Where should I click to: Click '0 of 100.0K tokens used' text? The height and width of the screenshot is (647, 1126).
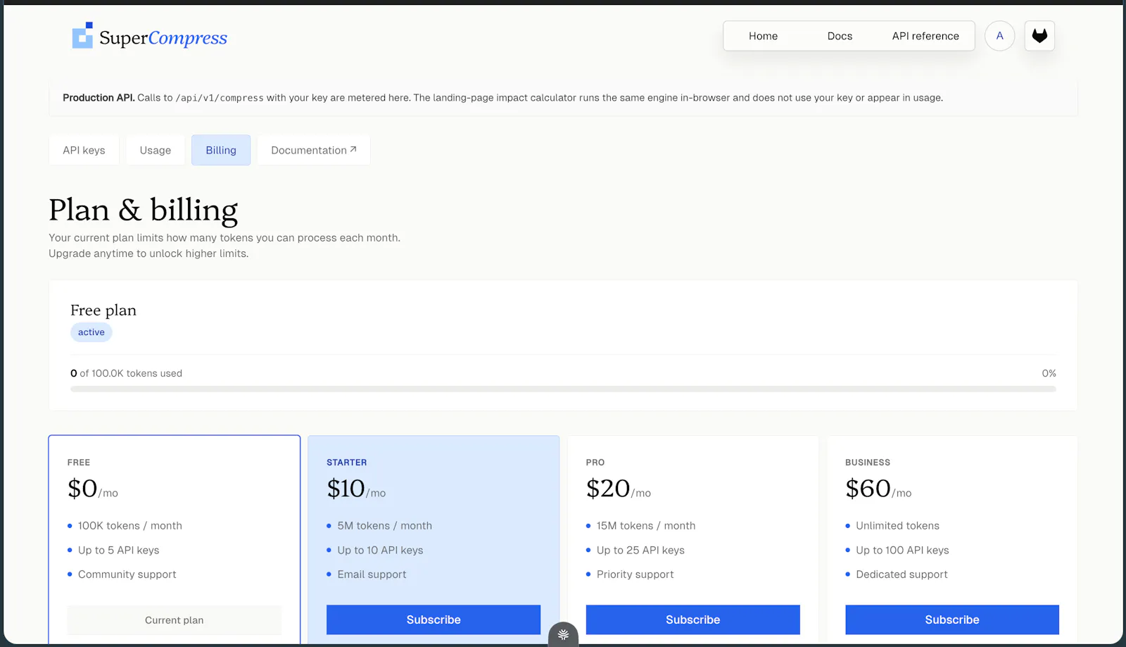(126, 373)
